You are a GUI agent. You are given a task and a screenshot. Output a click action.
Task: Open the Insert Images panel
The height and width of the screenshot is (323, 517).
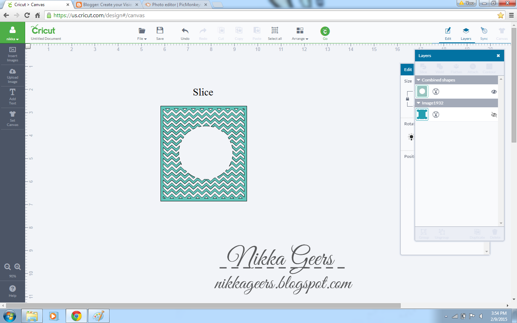(13, 55)
